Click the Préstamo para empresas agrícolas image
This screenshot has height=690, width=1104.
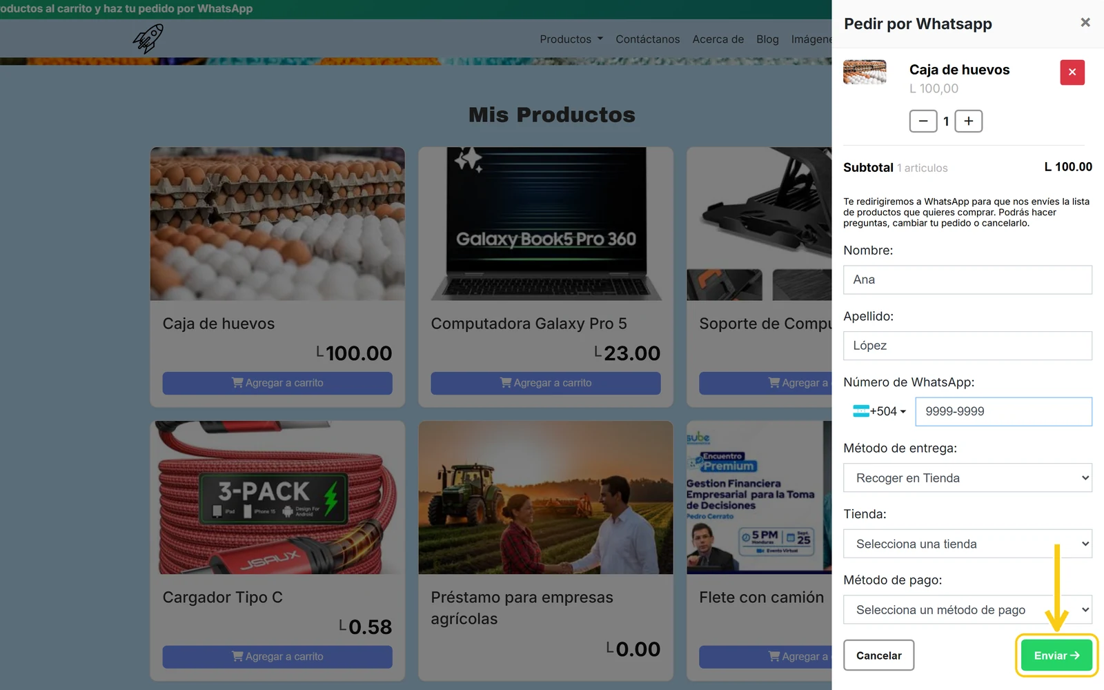click(x=546, y=497)
